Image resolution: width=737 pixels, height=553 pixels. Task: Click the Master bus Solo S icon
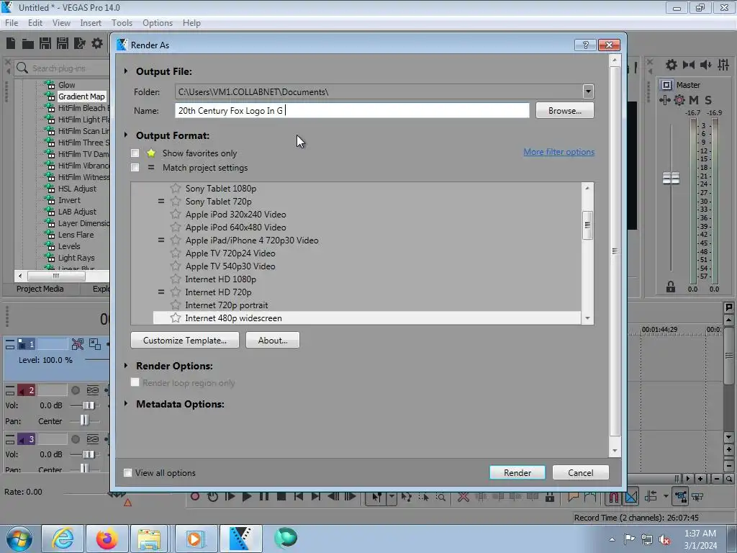[x=708, y=99]
